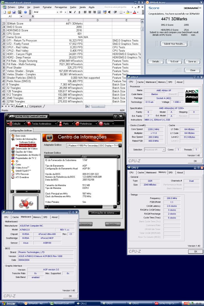Open the Exibição icon in Catalyst toolbar
The height and width of the screenshot is (306, 204).
point(9,123)
